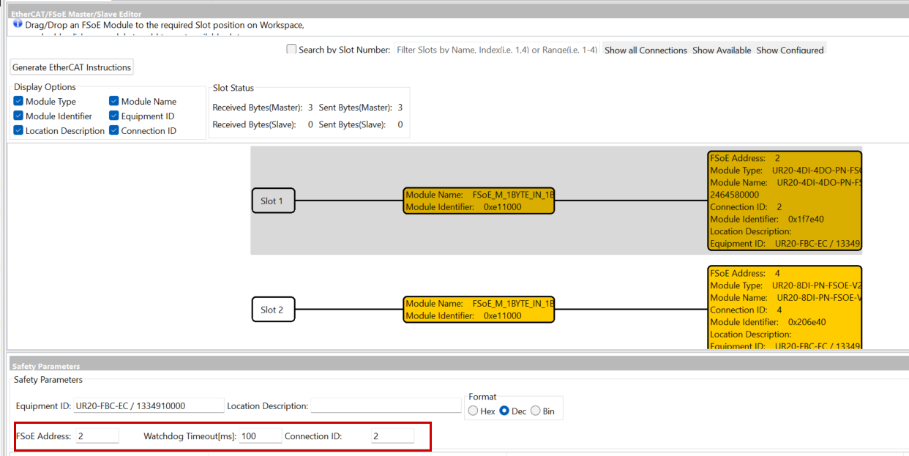Click Generate EtherCAT Instructions button
This screenshot has width=909, height=456.
(x=72, y=67)
